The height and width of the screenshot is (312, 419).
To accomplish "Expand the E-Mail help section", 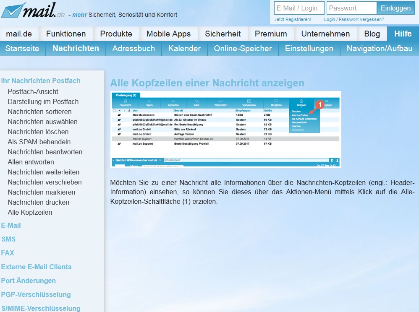I will 11,225.
